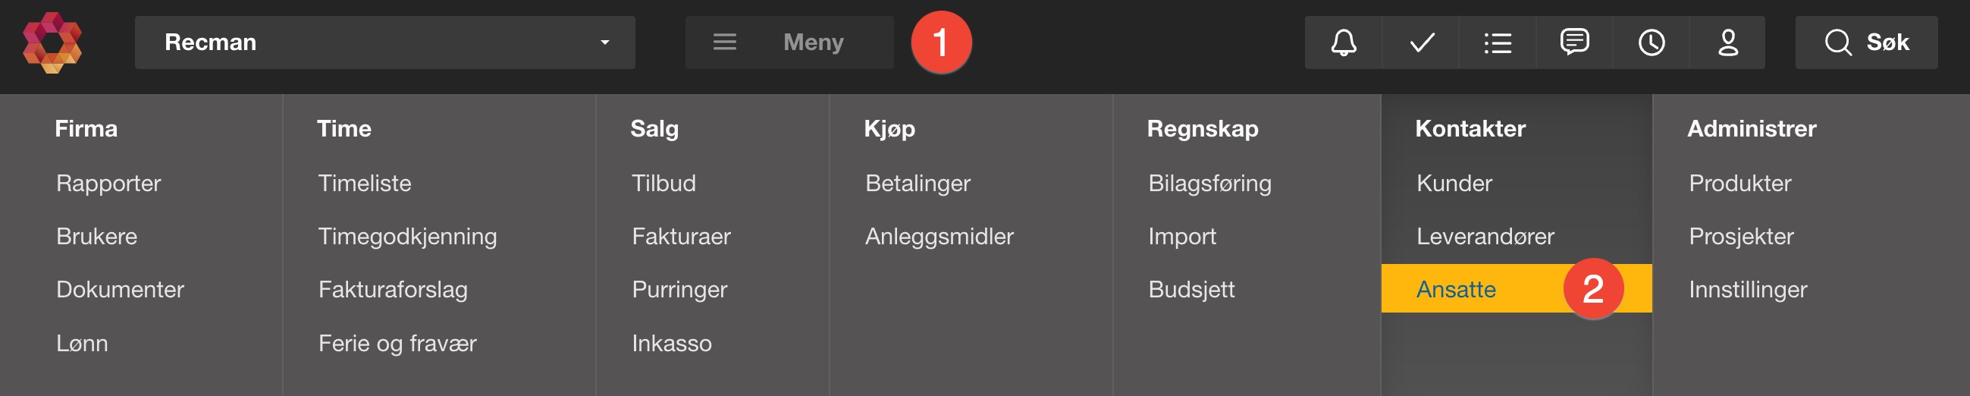This screenshot has height=396, width=1970.
Task: Go to Fakturaer under Salg
Action: 681,236
